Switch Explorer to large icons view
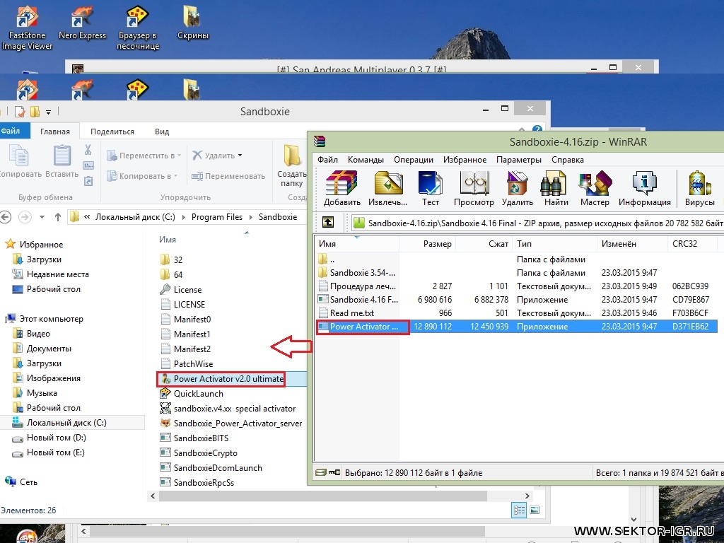This screenshot has width=724, height=543. (x=535, y=510)
